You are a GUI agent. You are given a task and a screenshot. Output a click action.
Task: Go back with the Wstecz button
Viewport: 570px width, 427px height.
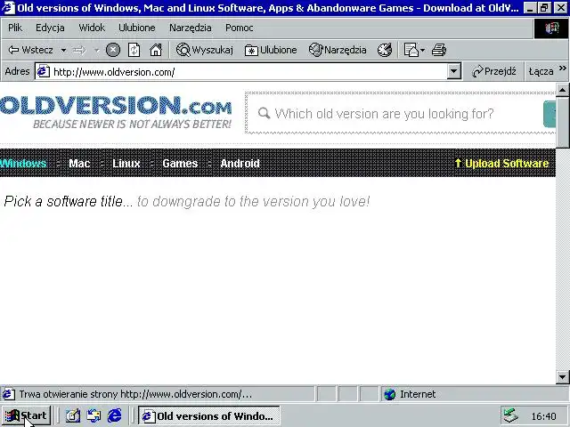30,50
